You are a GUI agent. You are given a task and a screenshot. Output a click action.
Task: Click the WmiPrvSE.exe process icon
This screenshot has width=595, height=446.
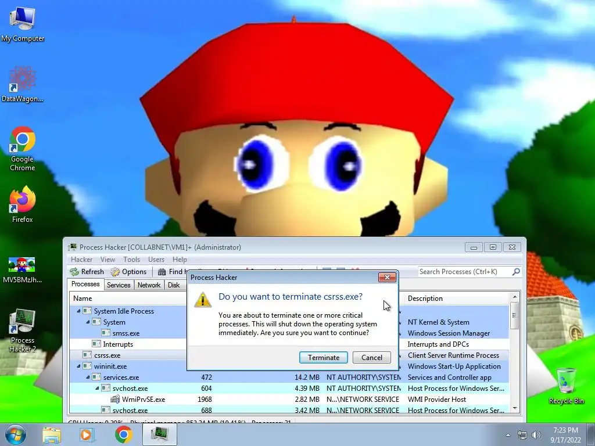point(115,399)
